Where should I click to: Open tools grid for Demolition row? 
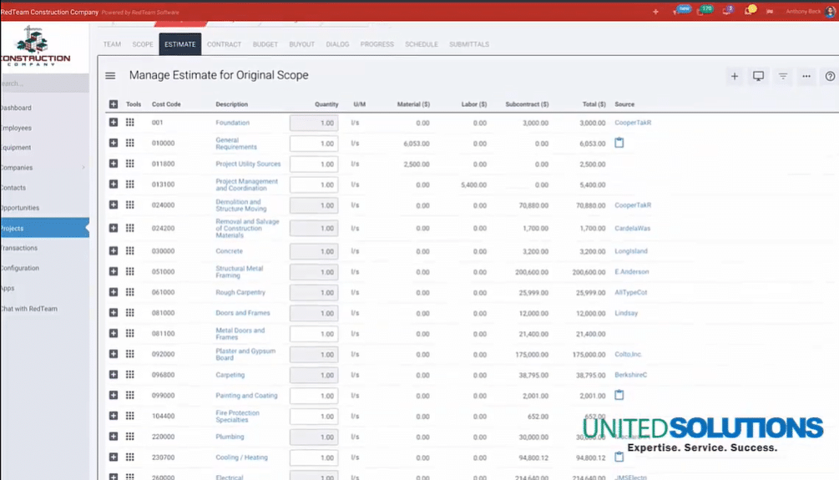pyautogui.click(x=130, y=205)
